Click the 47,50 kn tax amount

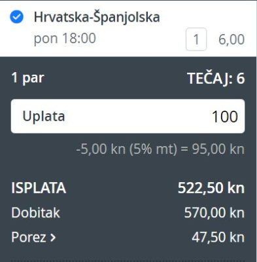tap(218, 238)
